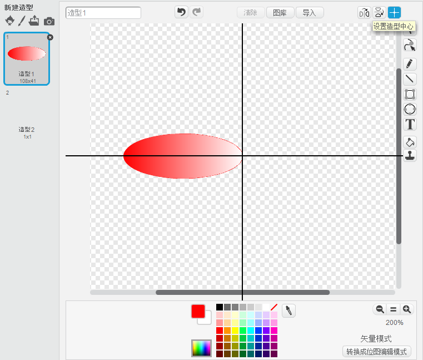Select the Line tool
This screenshot has height=360, width=423.
click(410, 79)
